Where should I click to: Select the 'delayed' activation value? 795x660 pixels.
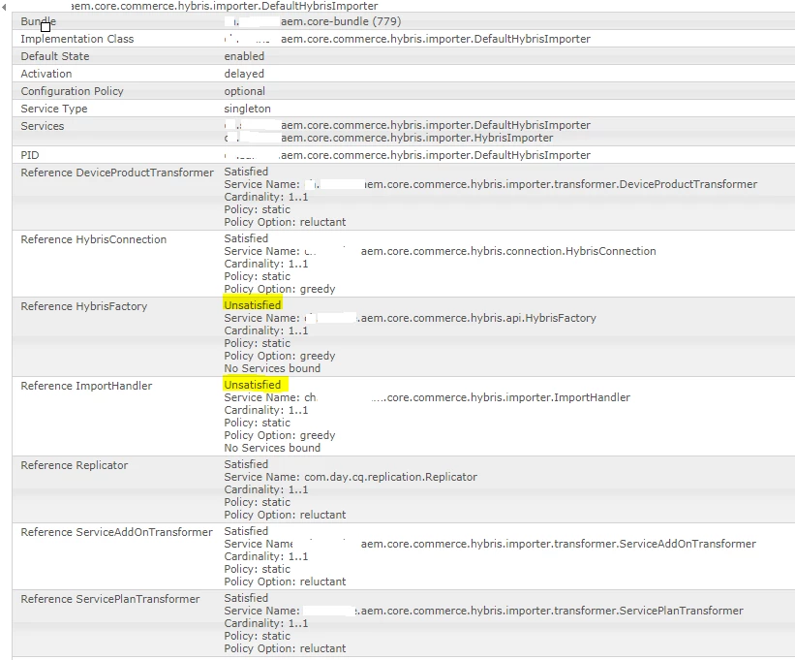[x=244, y=74]
